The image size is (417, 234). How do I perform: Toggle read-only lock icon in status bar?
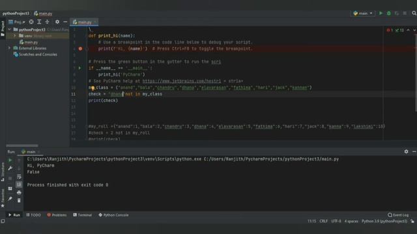(x=412, y=221)
